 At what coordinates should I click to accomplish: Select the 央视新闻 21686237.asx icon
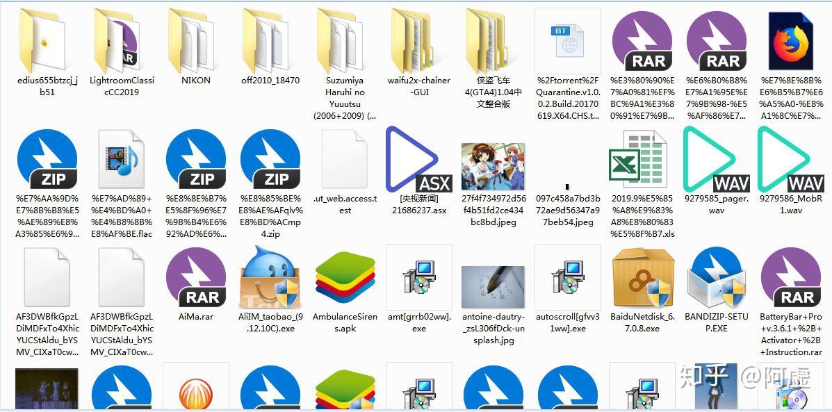[419, 160]
